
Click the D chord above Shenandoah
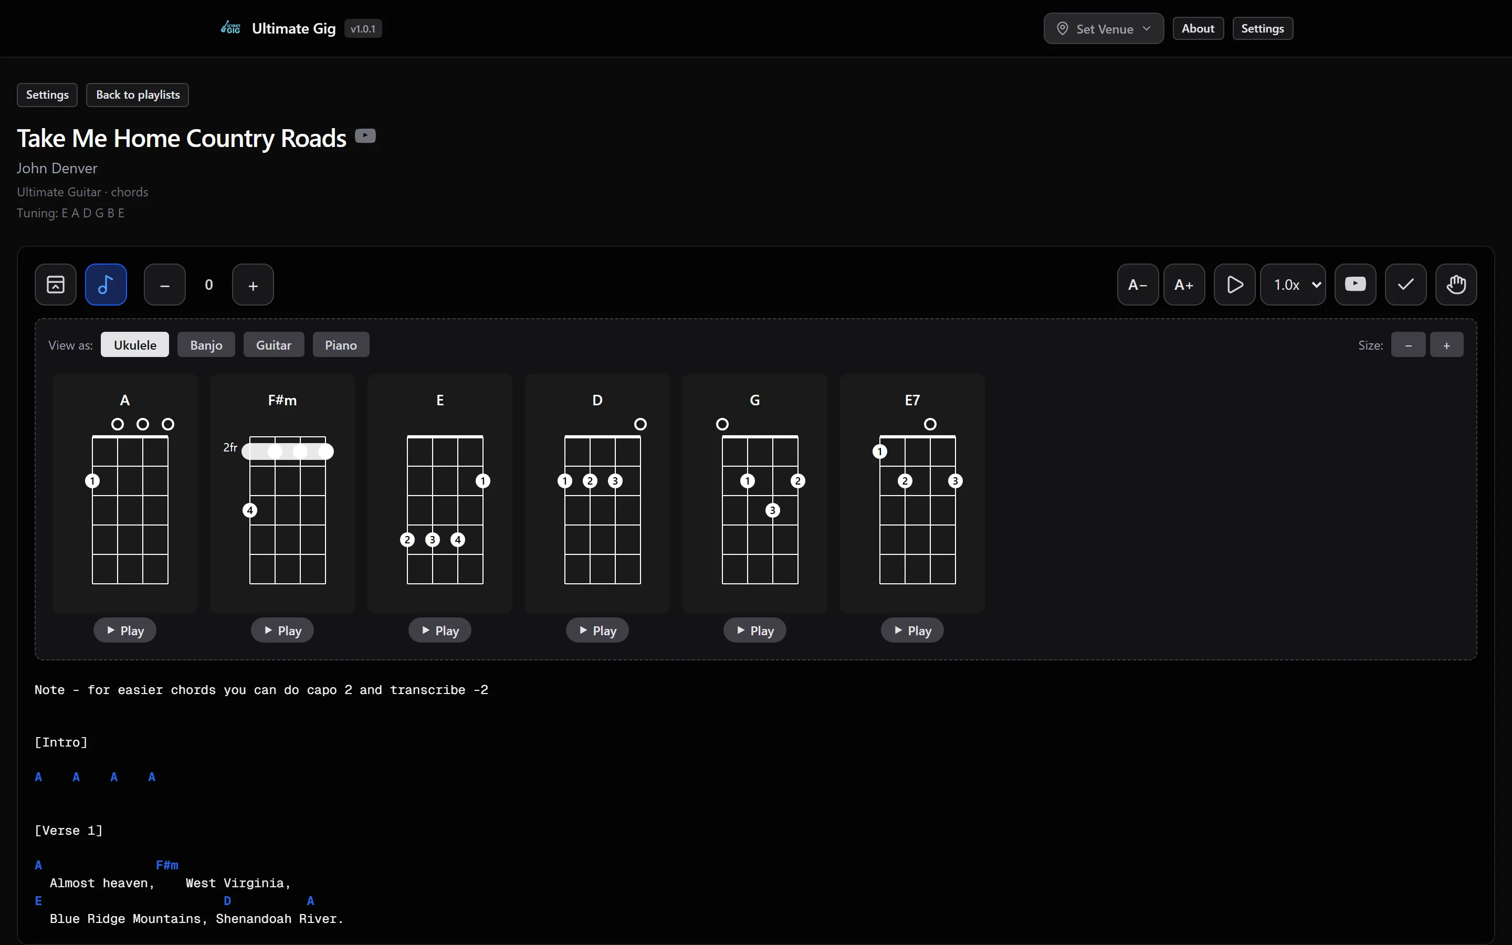(x=227, y=900)
